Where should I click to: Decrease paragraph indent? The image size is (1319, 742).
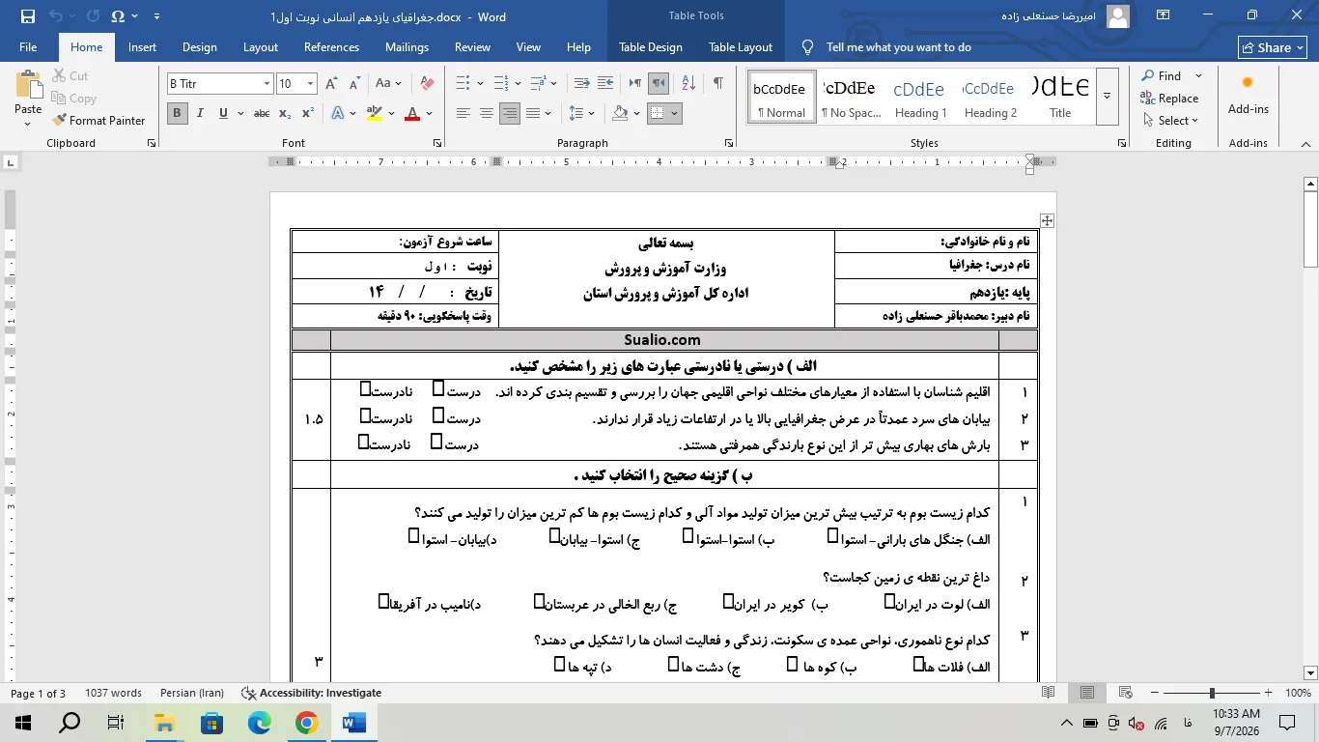coord(581,84)
